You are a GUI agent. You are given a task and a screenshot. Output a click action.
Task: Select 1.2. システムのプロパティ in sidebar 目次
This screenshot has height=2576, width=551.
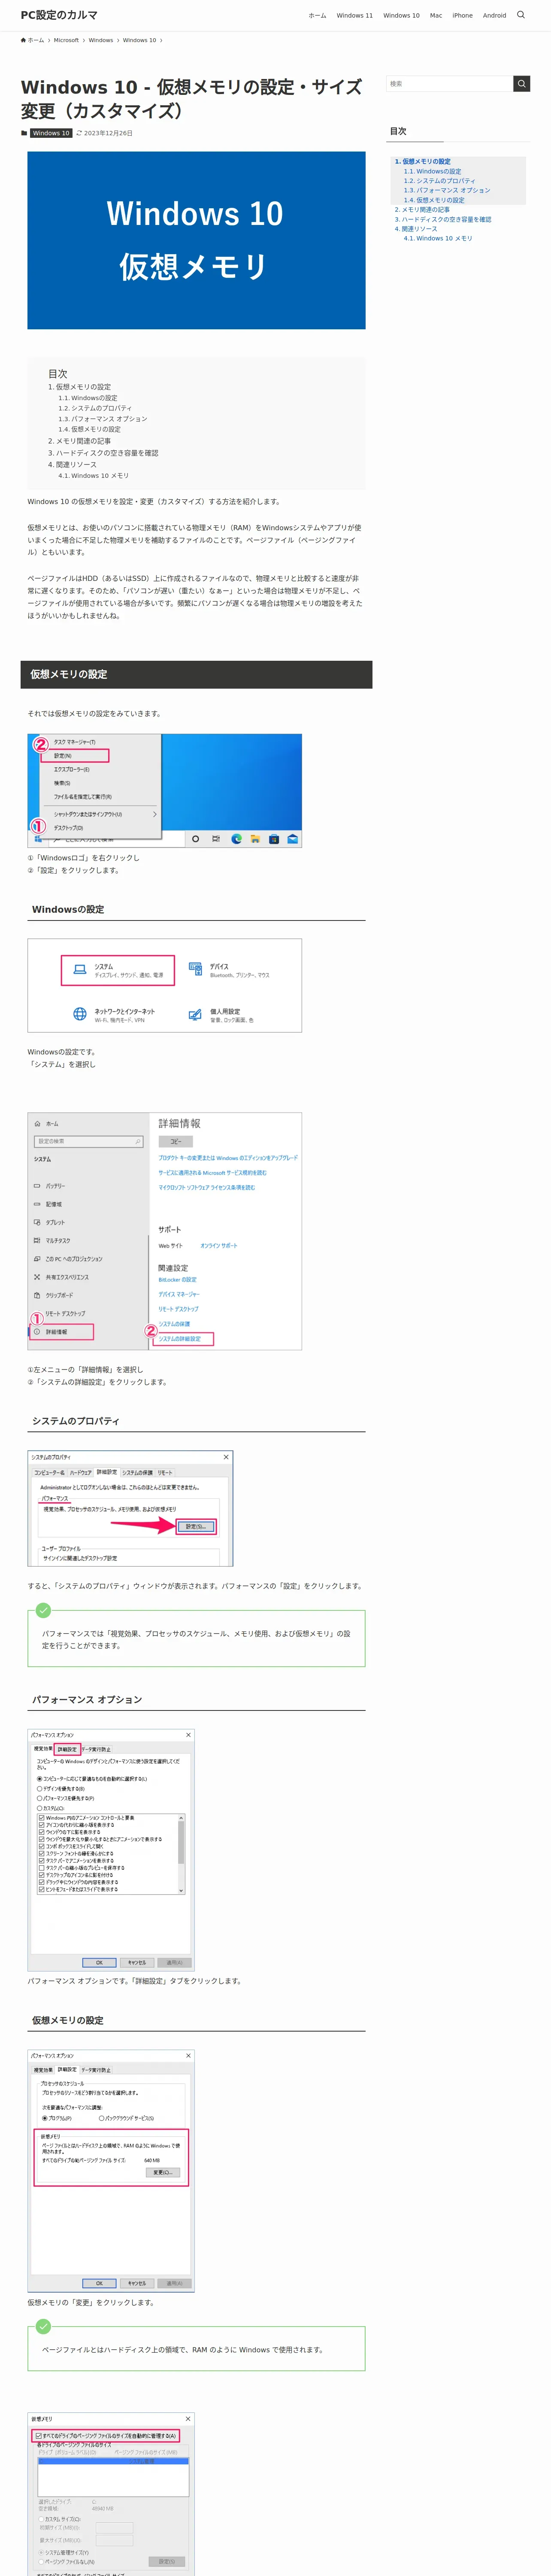pos(439,181)
